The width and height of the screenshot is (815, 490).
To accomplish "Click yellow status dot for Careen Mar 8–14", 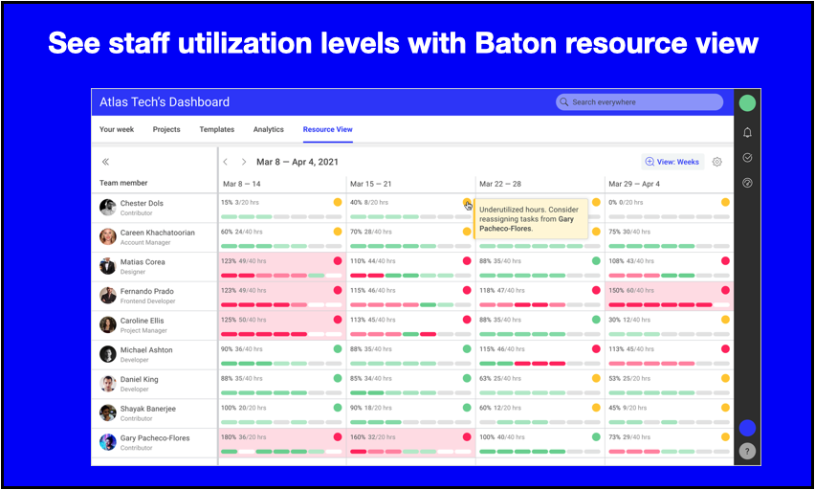I will (x=338, y=232).
